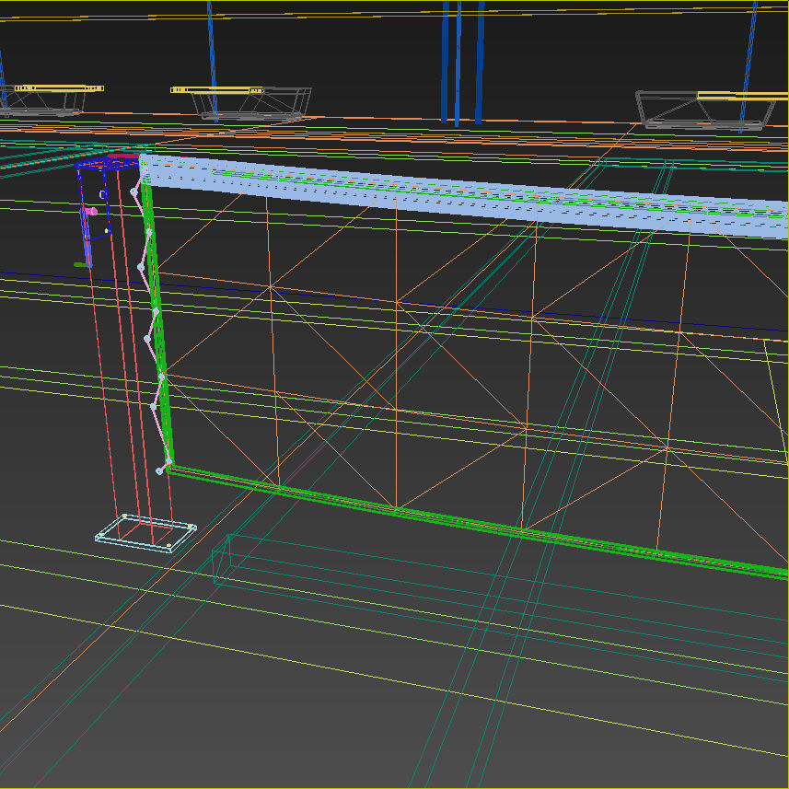Viewport: 789px width, 789px height.
Task: Select the yellow bar on the upper-right fixture
Action: tap(743, 96)
